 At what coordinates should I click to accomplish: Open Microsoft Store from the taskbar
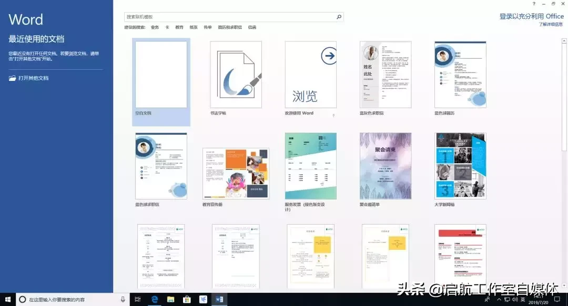coord(186,299)
